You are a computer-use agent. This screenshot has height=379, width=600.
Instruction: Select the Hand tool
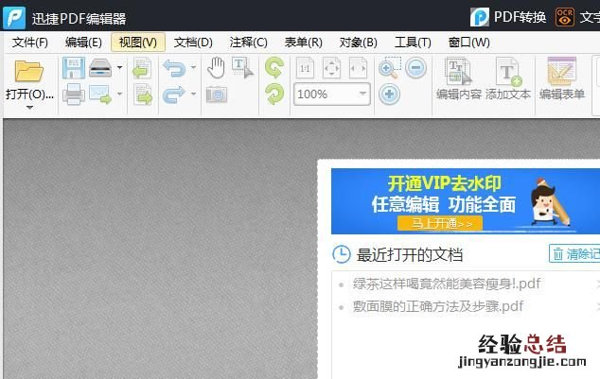(x=216, y=68)
